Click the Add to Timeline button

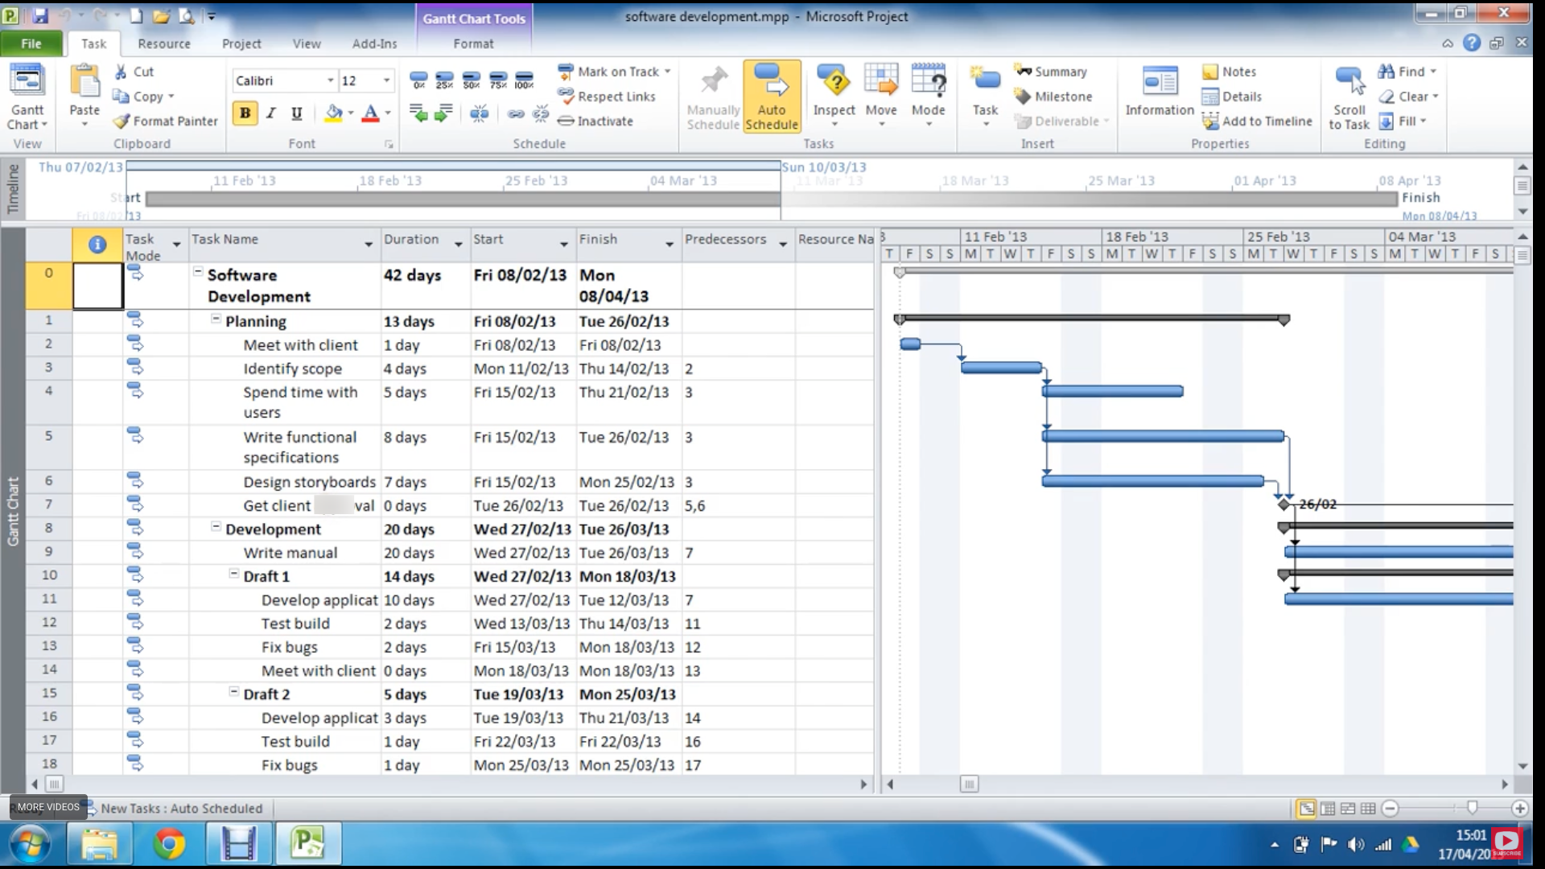pyautogui.click(x=1257, y=121)
